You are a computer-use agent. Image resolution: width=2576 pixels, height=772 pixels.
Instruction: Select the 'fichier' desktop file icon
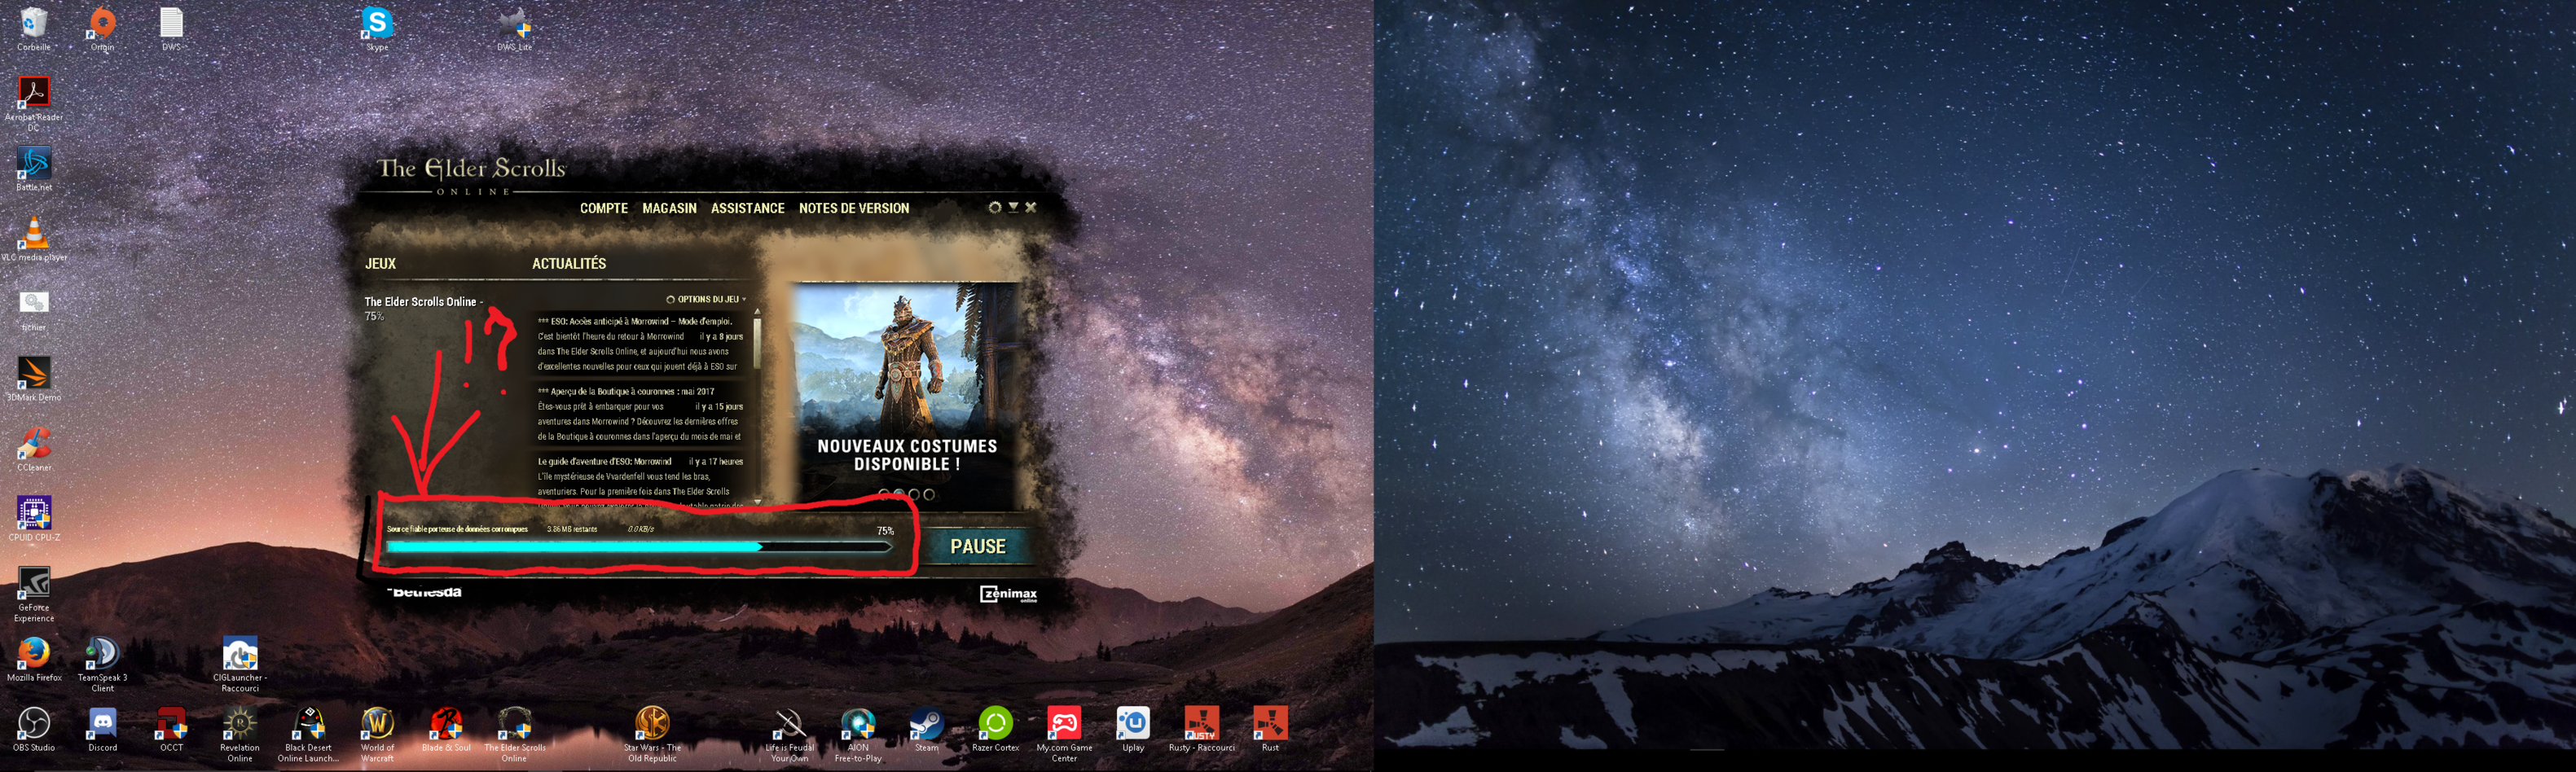click(34, 309)
